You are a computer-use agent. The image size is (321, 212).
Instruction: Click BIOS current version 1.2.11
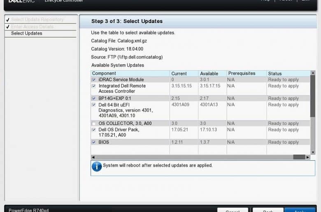point(177,142)
